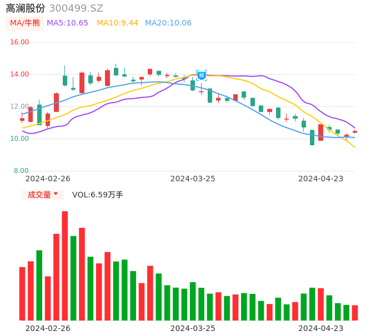Click the first red volume bar on the left
The width and height of the screenshot is (381, 336).
pyautogui.click(x=22, y=293)
